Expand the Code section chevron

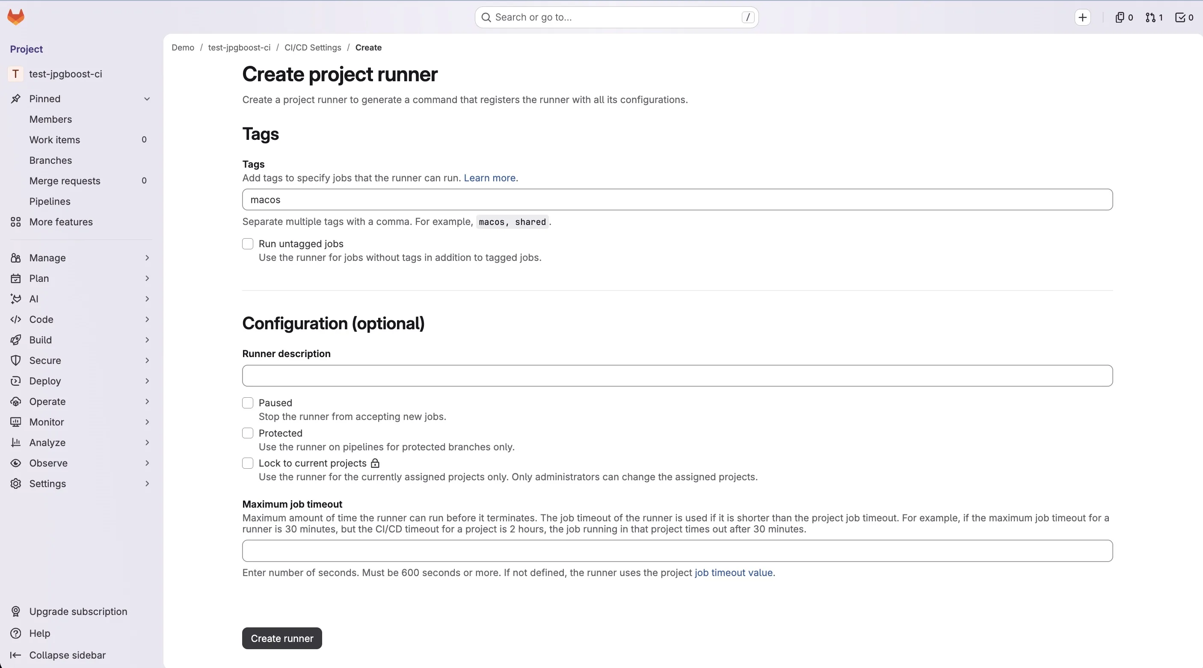(x=147, y=319)
